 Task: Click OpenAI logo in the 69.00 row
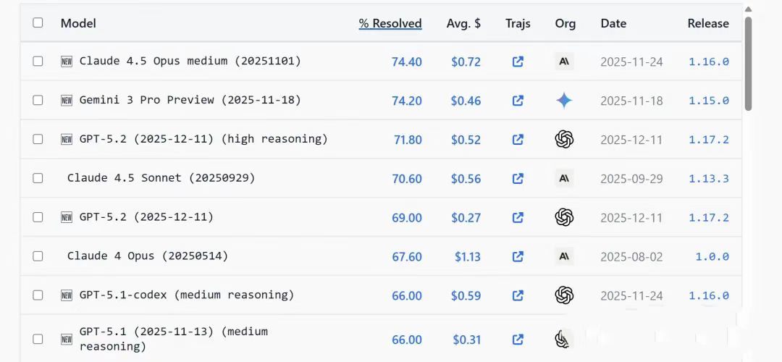564,217
